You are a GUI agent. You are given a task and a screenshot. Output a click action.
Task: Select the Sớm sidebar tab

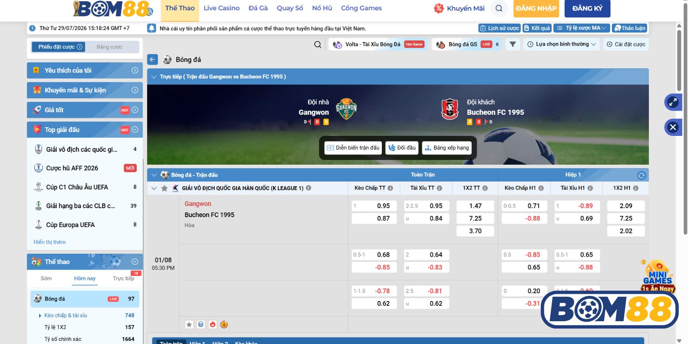pos(46,279)
